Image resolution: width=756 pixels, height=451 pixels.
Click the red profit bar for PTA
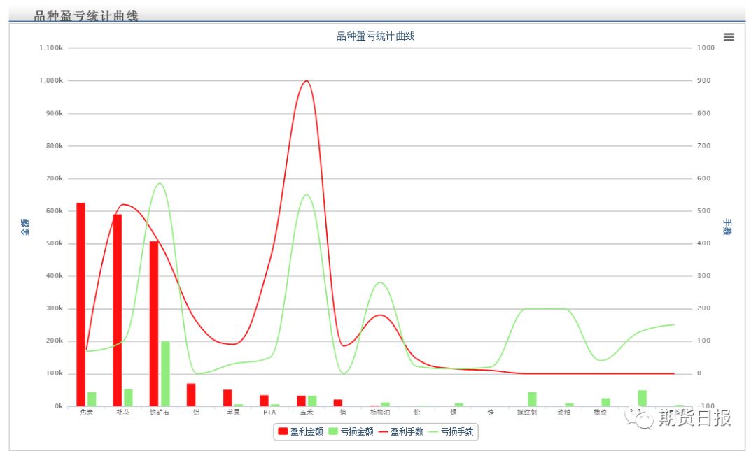pos(264,401)
